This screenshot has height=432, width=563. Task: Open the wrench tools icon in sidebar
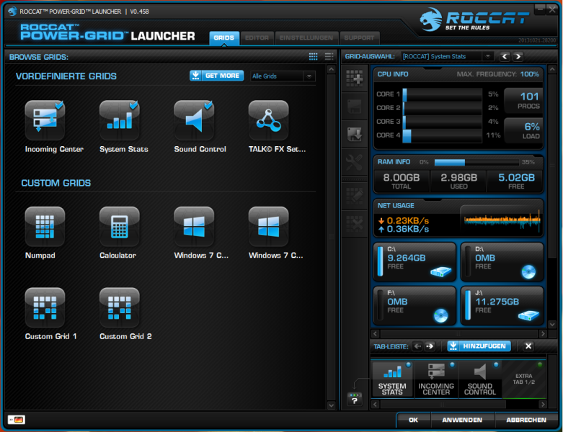tap(355, 163)
